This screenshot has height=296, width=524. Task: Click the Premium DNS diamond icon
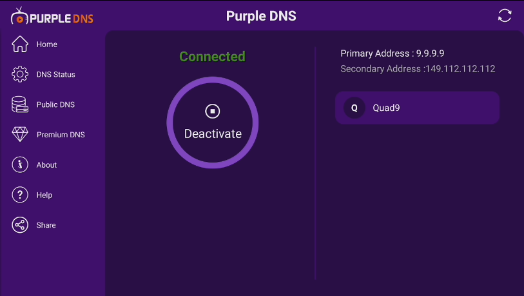coord(20,135)
